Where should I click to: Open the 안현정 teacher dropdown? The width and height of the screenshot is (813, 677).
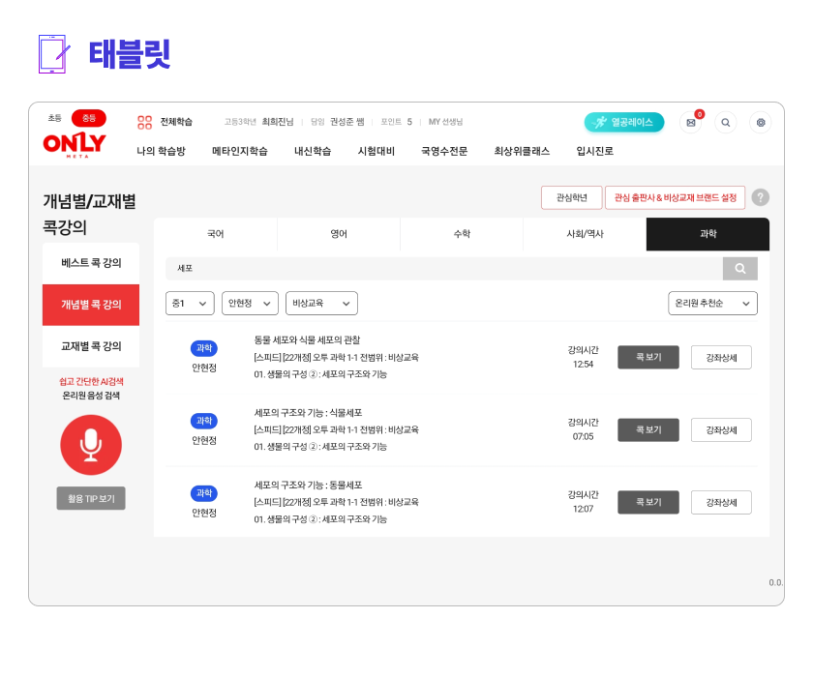pos(250,304)
